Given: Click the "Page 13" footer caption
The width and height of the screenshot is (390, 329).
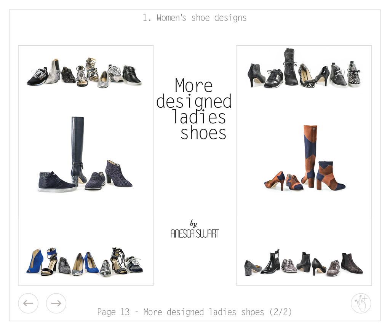Looking at the screenshot, I should [194, 312].
